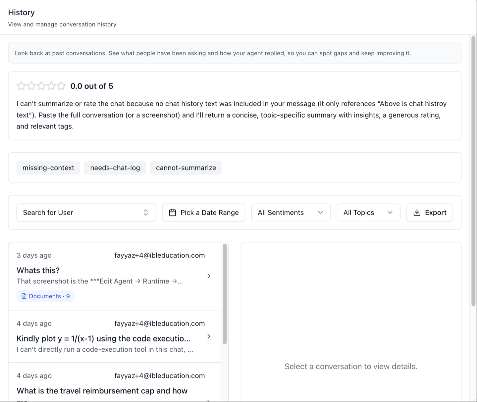477x402 pixels.
Task: Click the fifth rating star
Action: [x=61, y=86]
